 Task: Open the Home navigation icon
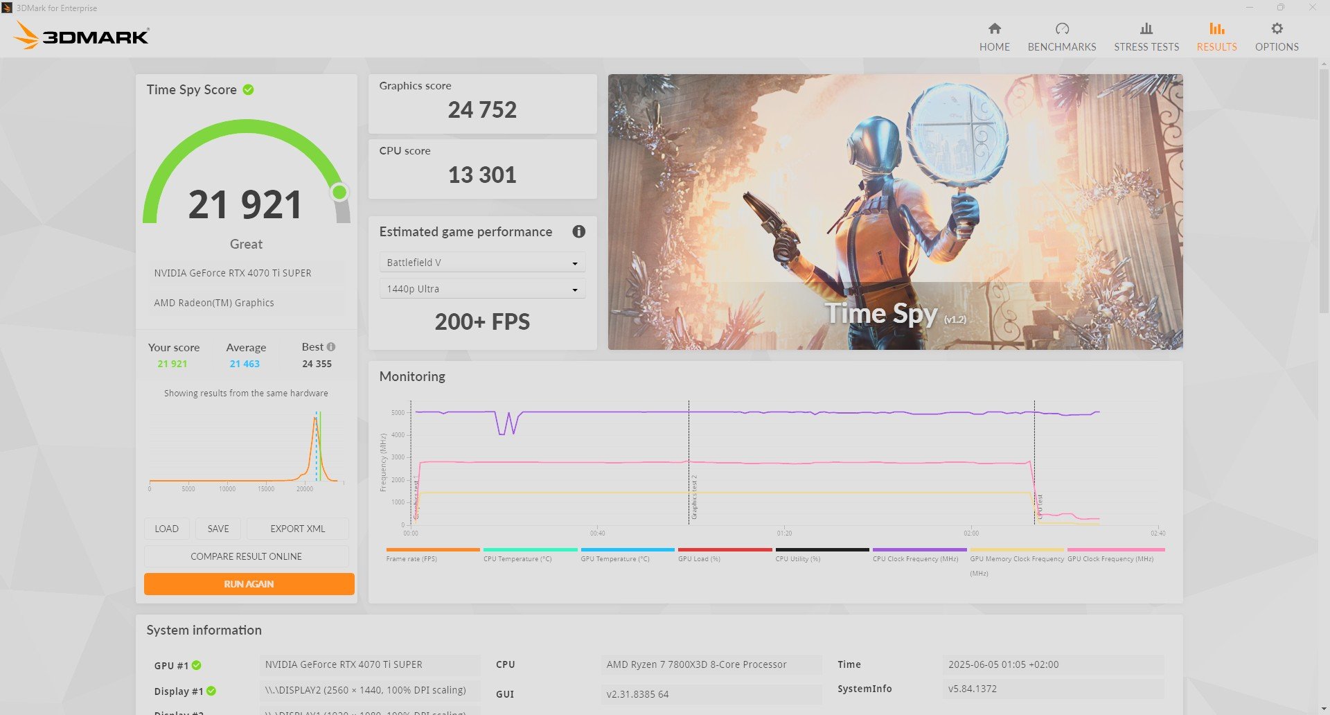(994, 28)
